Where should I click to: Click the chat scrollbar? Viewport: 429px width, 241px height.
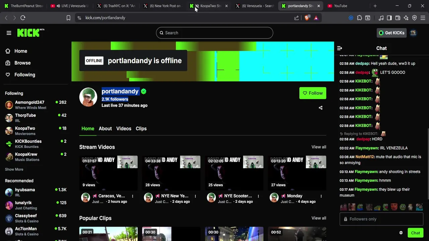(428, 164)
